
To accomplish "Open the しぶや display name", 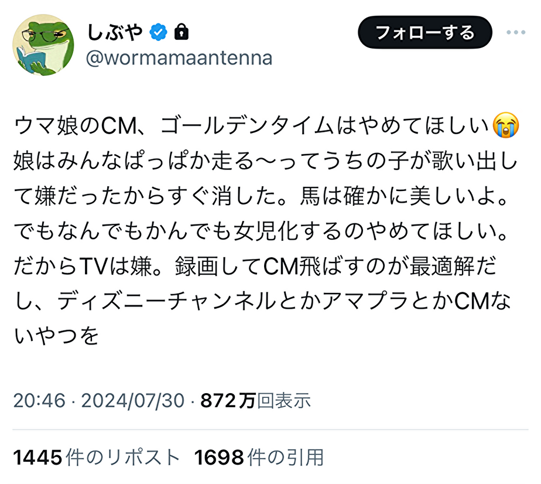I will click(115, 32).
